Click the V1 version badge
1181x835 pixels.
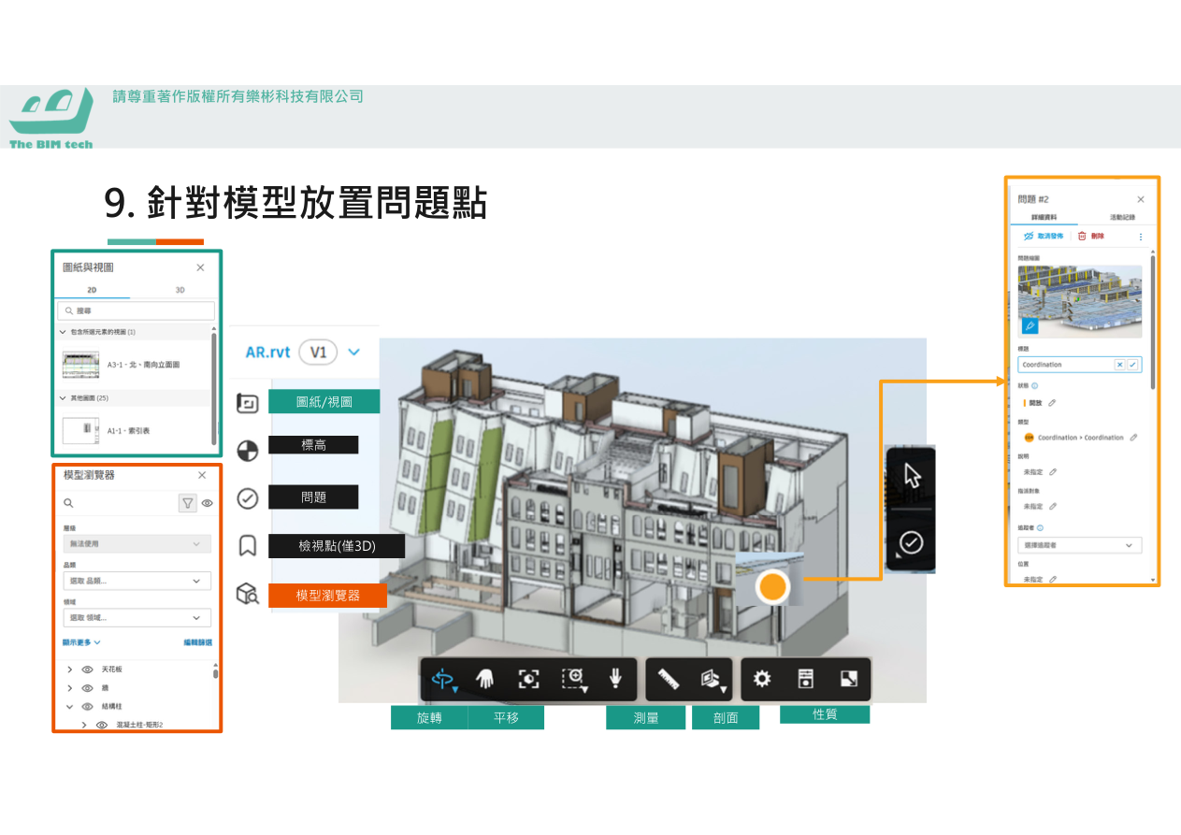coord(319,353)
